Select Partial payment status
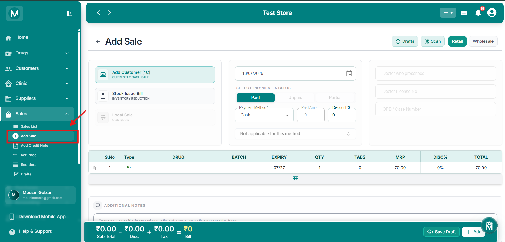 [335, 98]
